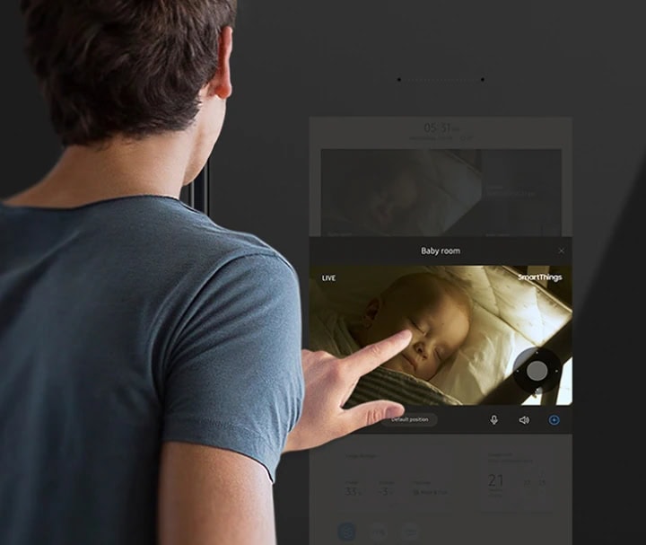Screen dimensions: 646x545
Task: Close the Baby room camera popup
Action: pos(562,251)
